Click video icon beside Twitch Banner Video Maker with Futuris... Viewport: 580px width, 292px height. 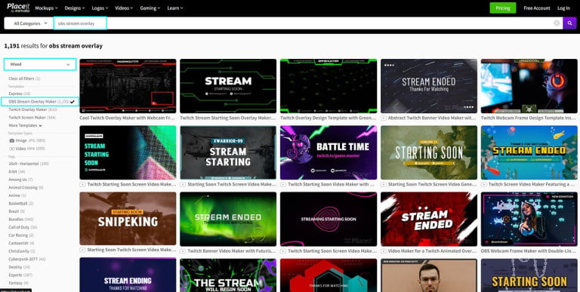click(183, 251)
